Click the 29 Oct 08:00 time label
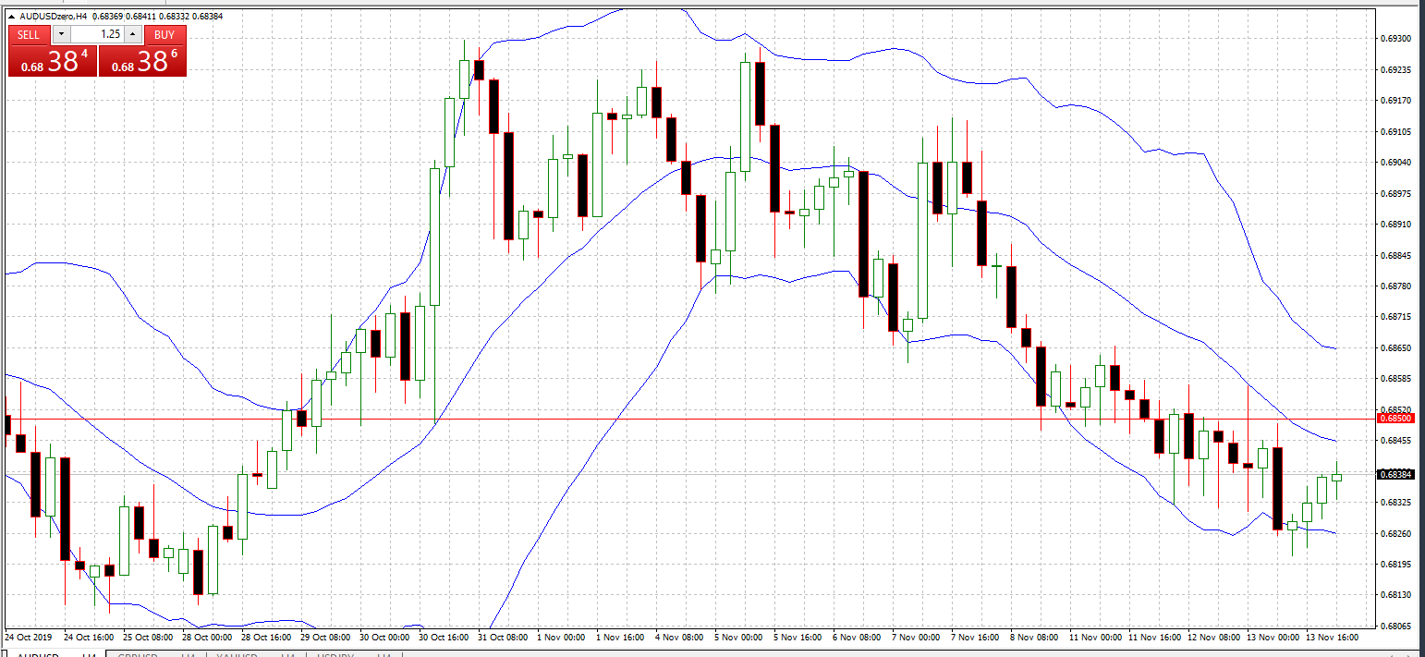 (x=326, y=637)
